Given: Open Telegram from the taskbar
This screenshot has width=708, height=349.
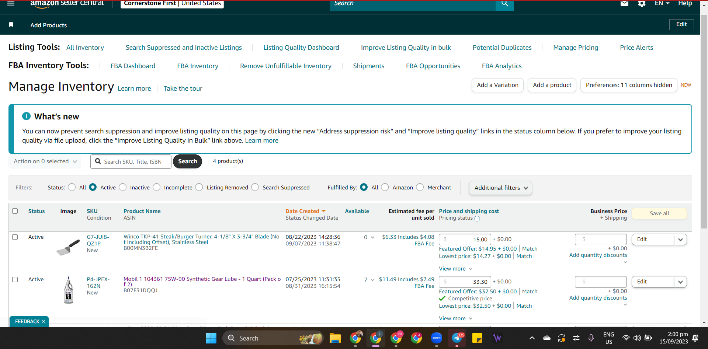Looking at the screenshot, I should point(457,338).
